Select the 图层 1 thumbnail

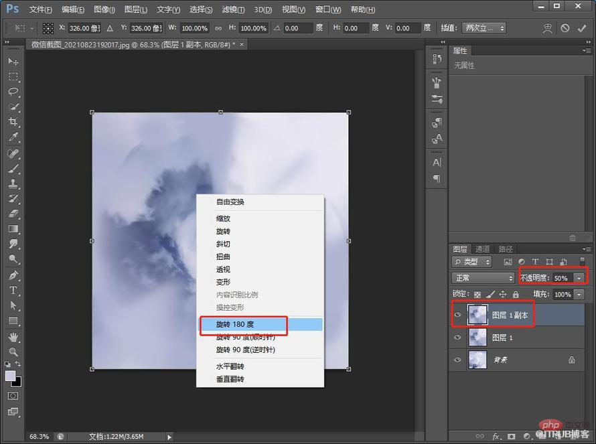pyautogui.click(x=477, y=337)
